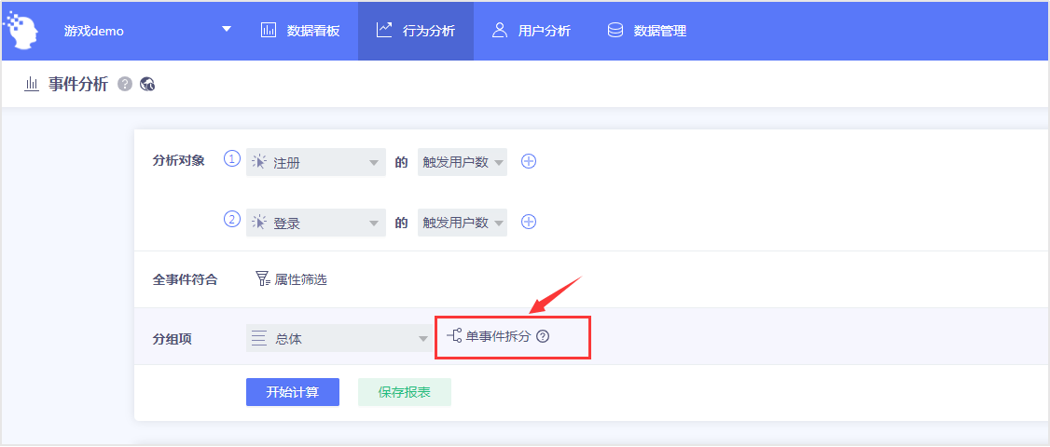The width and height of the screenshot is (1050, 447).
Task: Open the 登录 event dropdown
Action: click(x=316, y=223)
